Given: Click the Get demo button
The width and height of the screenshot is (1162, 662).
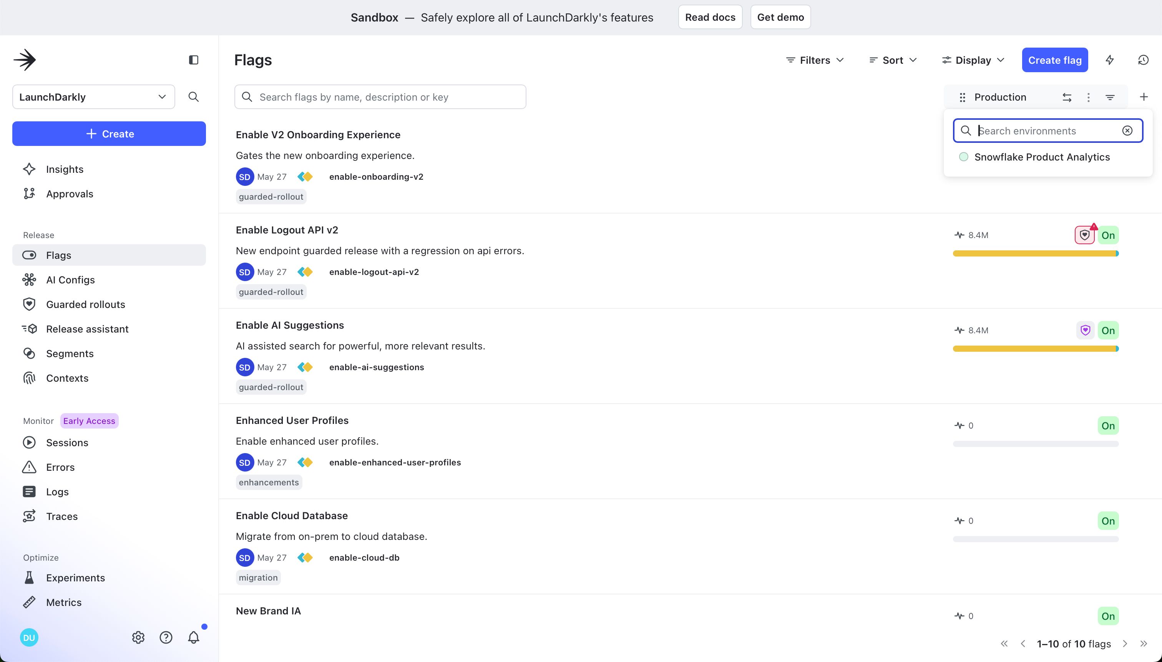Looking at the screenshot, I should [780, 17].
